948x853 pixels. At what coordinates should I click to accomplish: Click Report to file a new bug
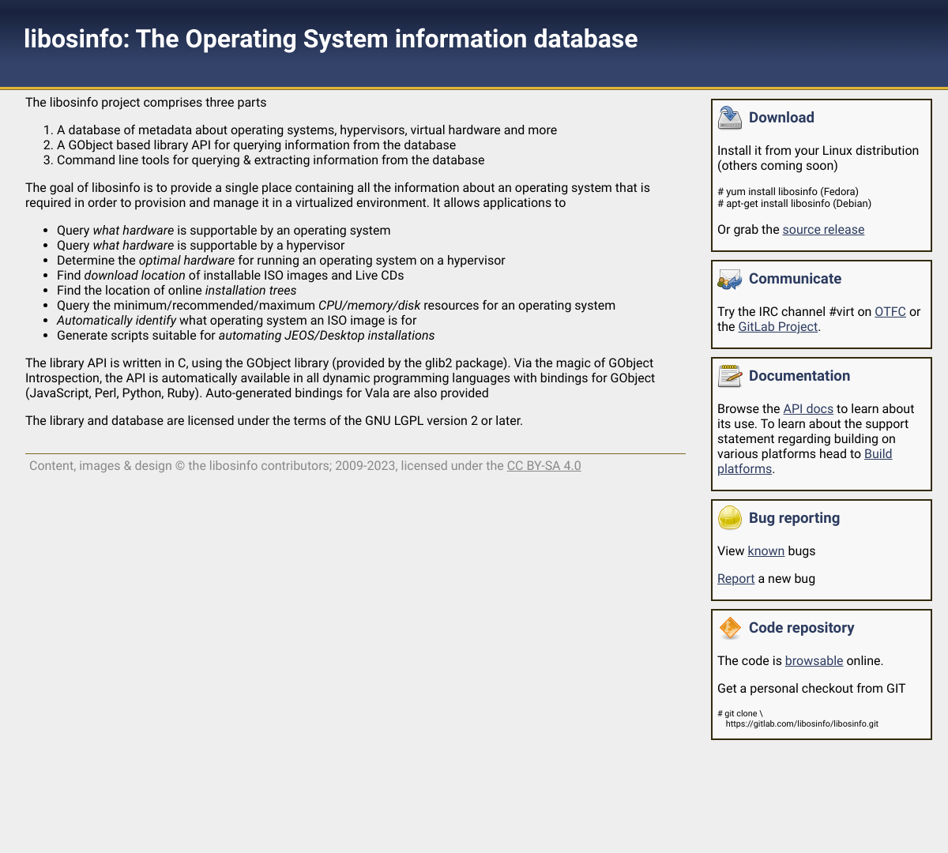[736, 579]
